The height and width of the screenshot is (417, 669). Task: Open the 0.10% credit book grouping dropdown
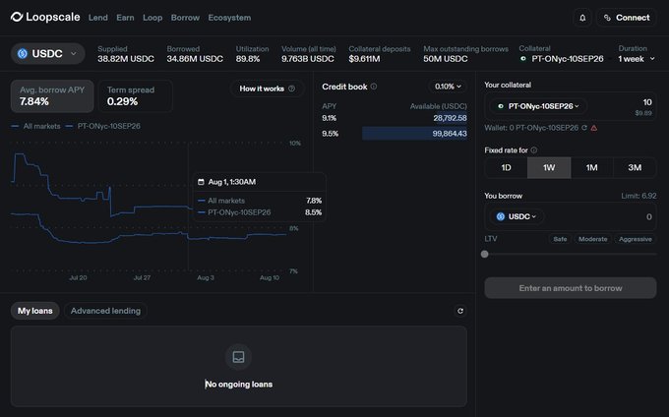coord(448,87)
